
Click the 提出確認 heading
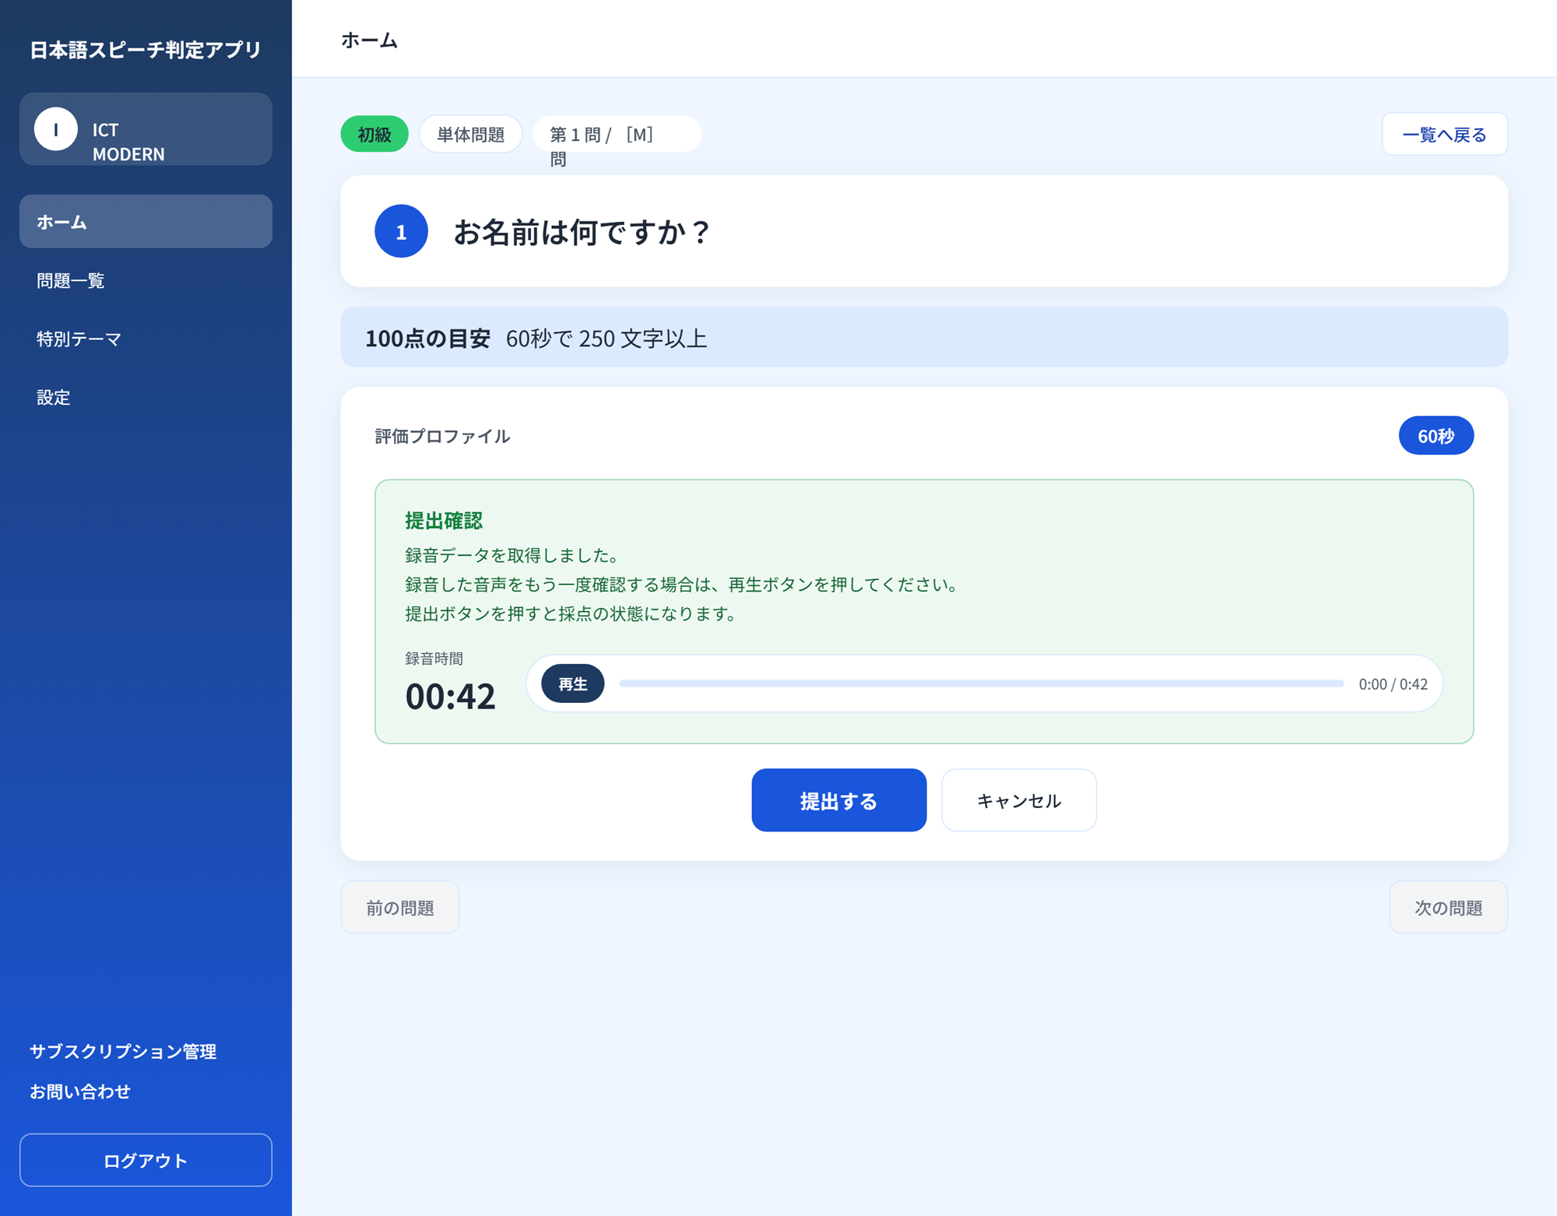pyautogui.click(x=444, y=520)
